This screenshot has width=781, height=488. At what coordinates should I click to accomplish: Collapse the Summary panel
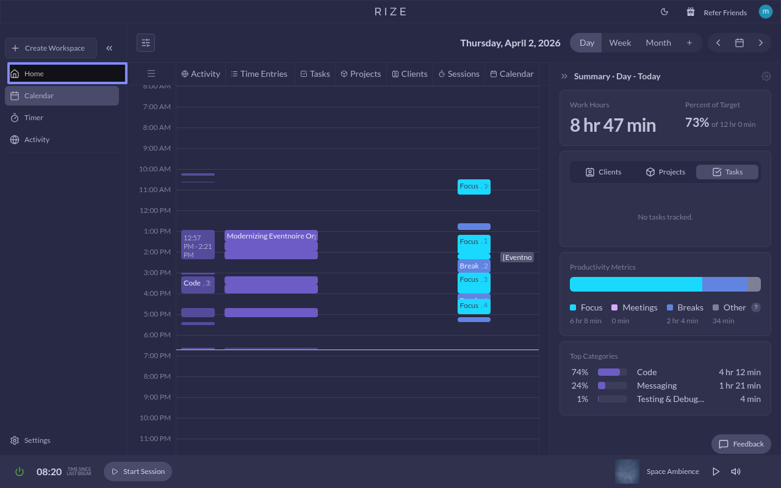tap(564, 76)
